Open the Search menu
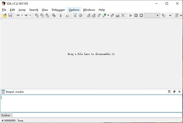183x123 pixels. point(34,10)
